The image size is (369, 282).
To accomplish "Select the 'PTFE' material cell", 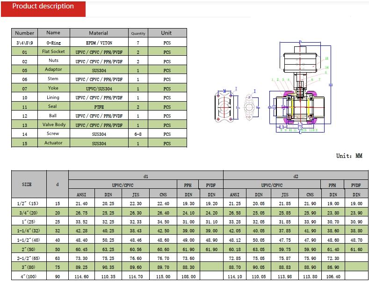I will click(99, 107).
